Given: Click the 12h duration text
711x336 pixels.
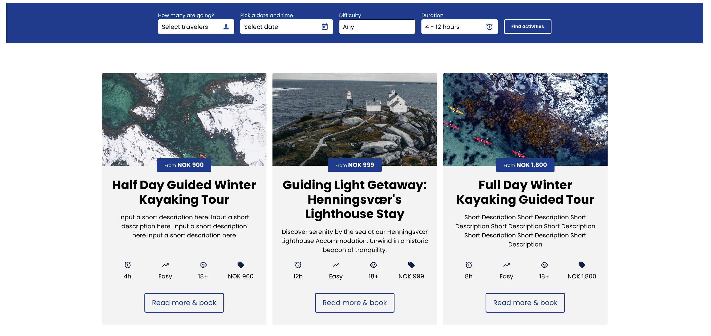Looking at the screenshot, I should click(298, 276).
